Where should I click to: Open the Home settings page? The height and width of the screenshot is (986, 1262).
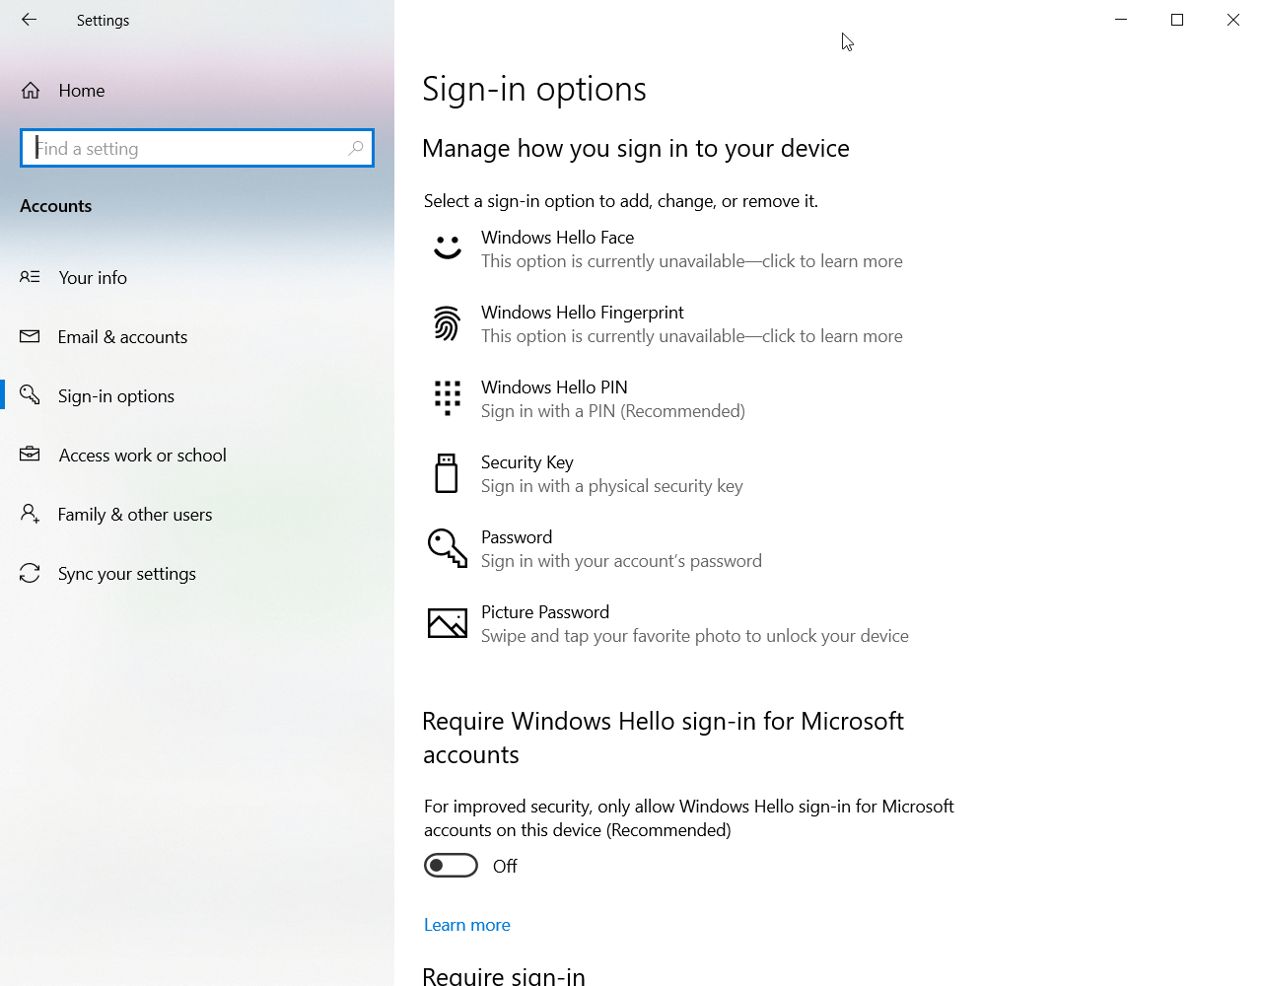(x=197, y=91)
